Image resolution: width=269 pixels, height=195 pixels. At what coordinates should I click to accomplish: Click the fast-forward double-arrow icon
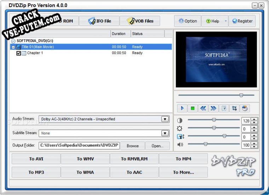click(x=213, y=108)
